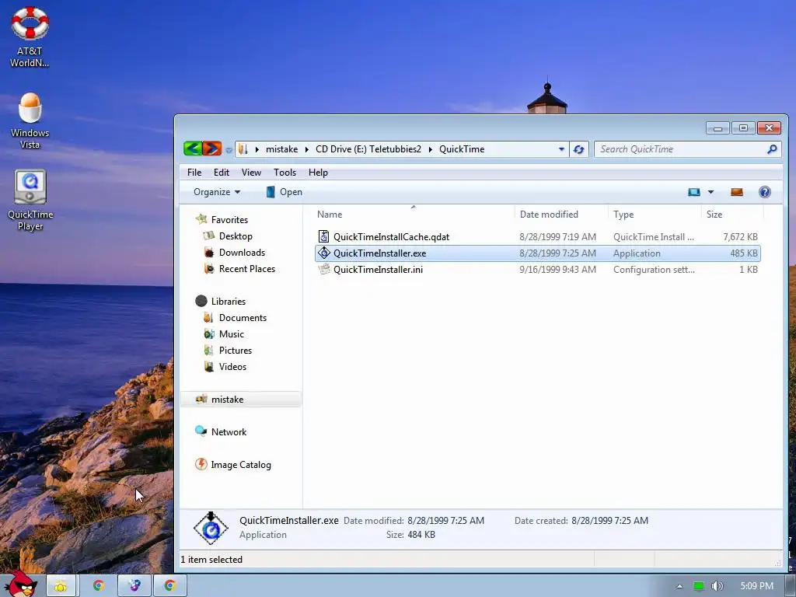
Task: Change view with the view icon button
Action: point(694,192)
